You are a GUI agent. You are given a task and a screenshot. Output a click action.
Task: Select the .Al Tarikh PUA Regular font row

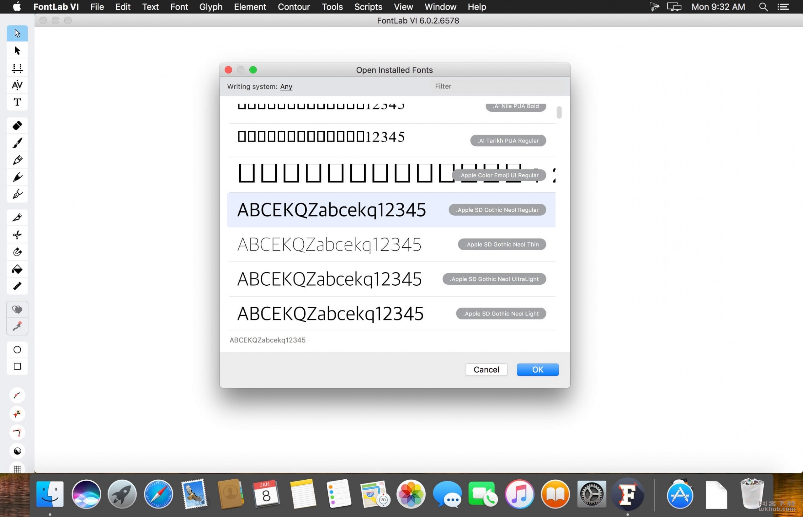[x=392, y=141]
